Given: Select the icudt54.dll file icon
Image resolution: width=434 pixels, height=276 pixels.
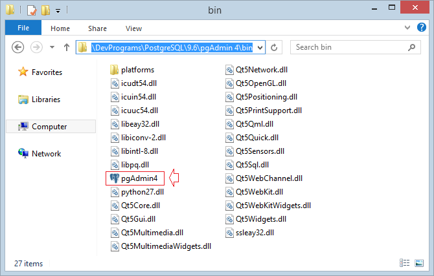Looking at the screenshot, I should pyautogui.click(x=115, y=83).
